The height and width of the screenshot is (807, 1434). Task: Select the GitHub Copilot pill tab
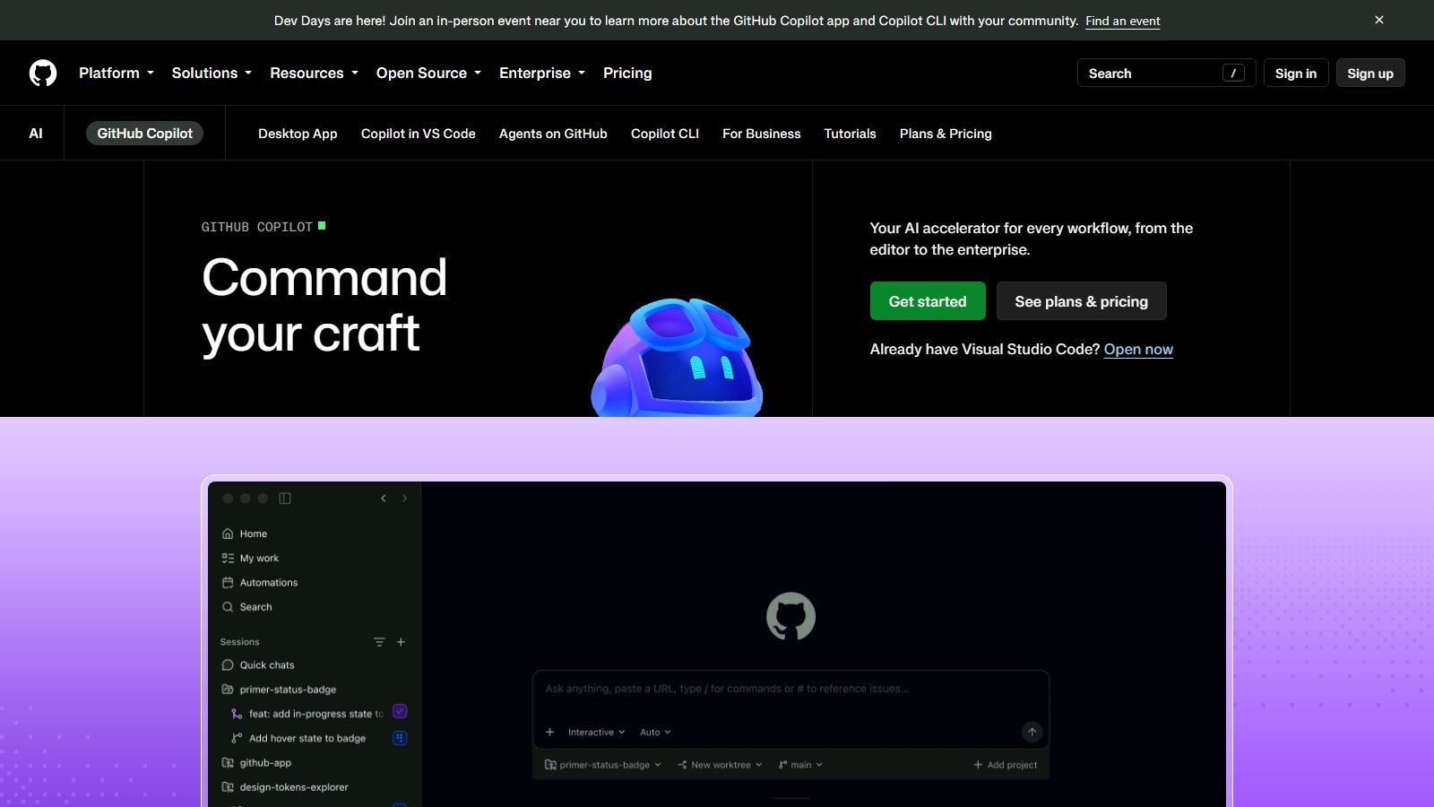144,134
